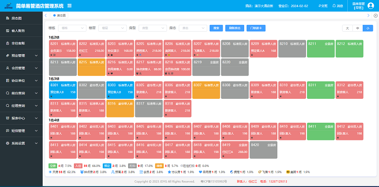Select orange maintenance room 8215
The height and width of the screenshot is (187, 379).
point(91,67)
